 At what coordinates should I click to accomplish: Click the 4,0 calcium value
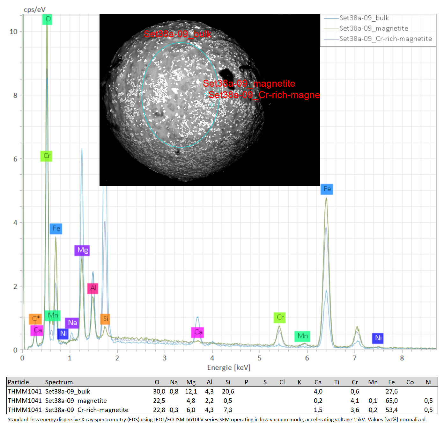318,391
